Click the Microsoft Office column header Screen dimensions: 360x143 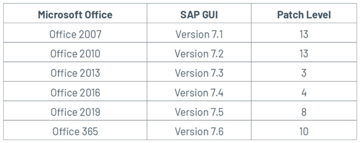(75, 15)
